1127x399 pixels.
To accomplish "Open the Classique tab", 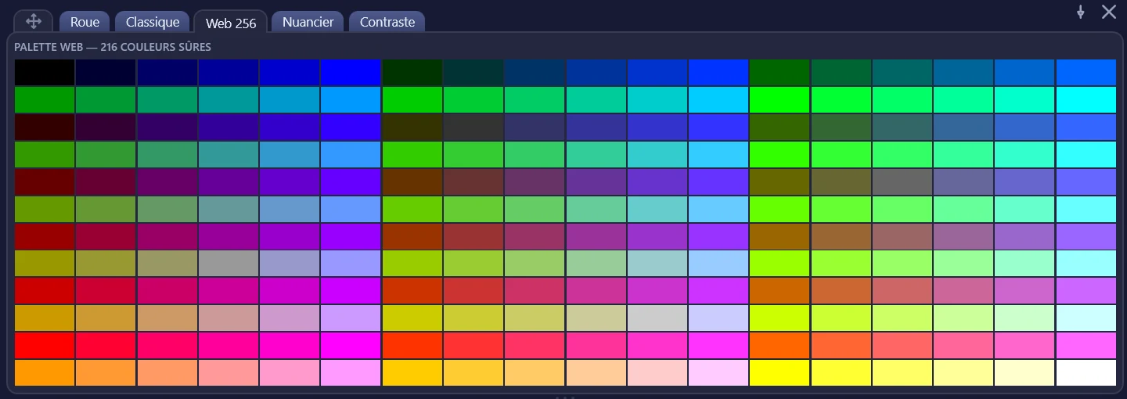I will [153, 22].
